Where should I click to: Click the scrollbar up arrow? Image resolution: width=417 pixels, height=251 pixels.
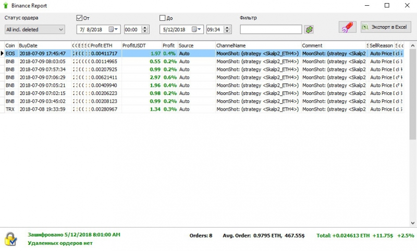[x=412, y=45]
